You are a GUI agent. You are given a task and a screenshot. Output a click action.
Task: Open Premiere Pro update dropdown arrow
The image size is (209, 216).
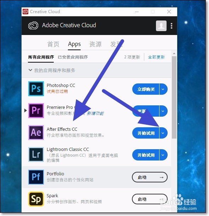[163, 111]
